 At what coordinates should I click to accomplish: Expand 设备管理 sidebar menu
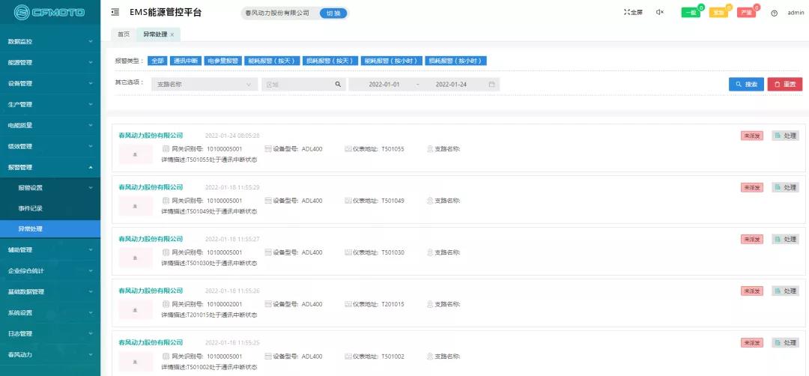tap(50, 83)
